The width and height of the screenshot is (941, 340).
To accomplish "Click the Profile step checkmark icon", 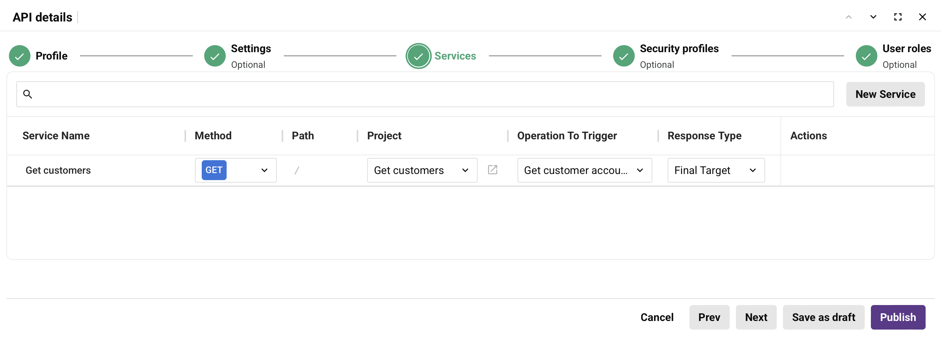I will pos(19,56).
